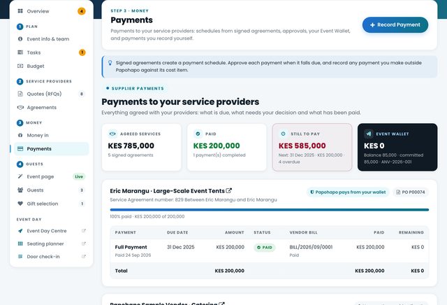
Task: Open Event info & team
Action: pos(51,39)
